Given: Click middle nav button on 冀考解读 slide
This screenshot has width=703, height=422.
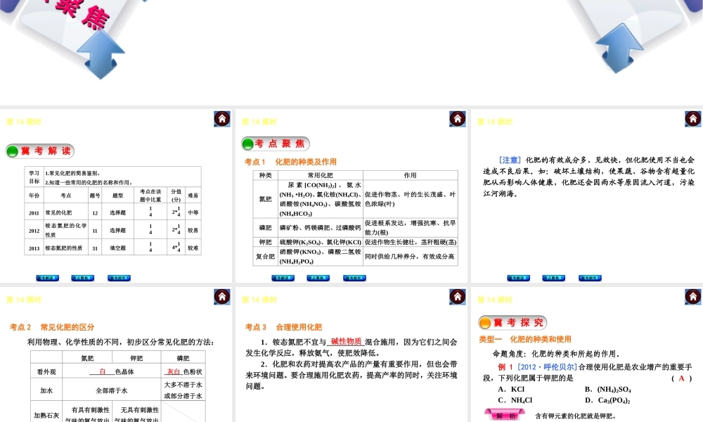Looking at the screenshot, I should point(82,278).
